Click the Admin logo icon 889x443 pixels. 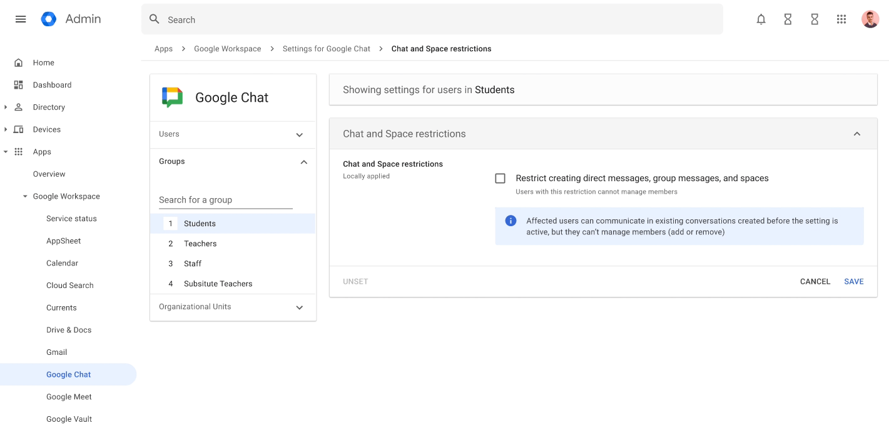click(49, 19)
